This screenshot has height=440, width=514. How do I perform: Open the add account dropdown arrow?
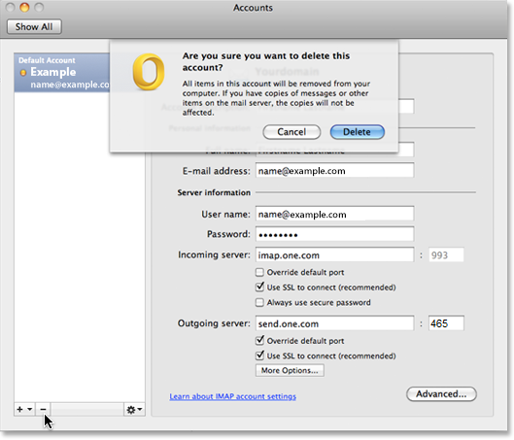30,409
